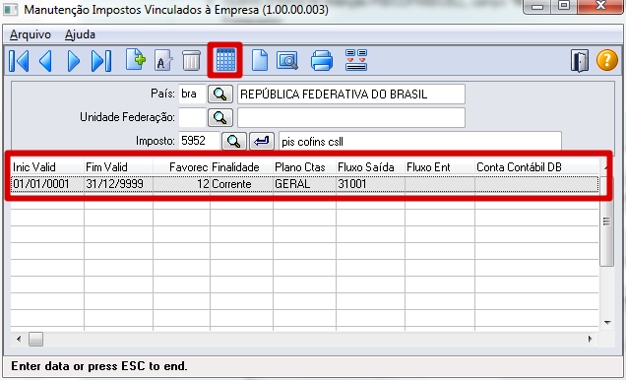Jump to the last record
This screenshot has width=626, height=380.
click(101, 61)
